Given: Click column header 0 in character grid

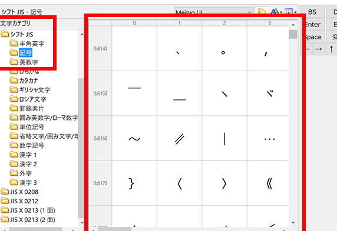Looking at the screenshot, I should tap(134, 23).
